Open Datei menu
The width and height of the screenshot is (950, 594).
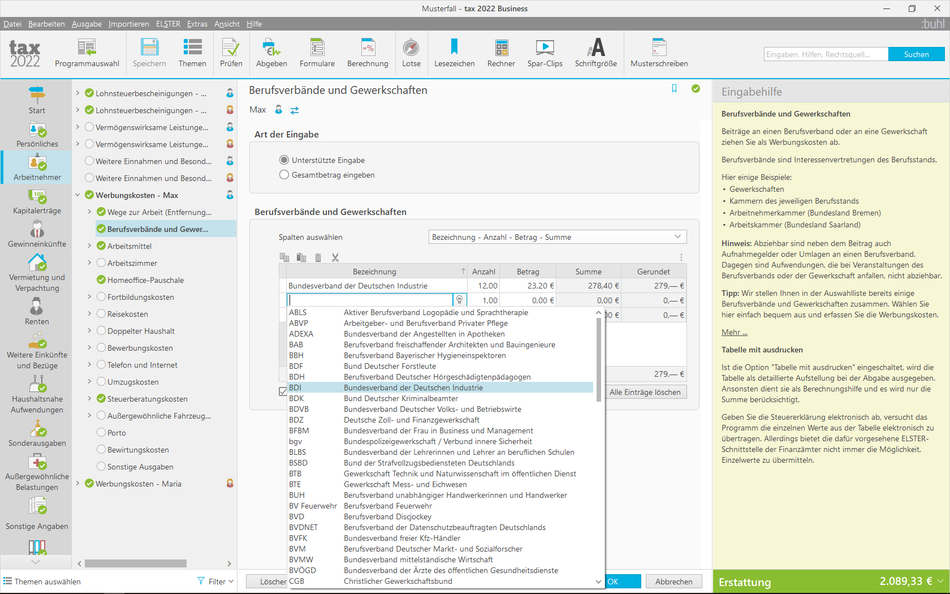pos(12,24)
